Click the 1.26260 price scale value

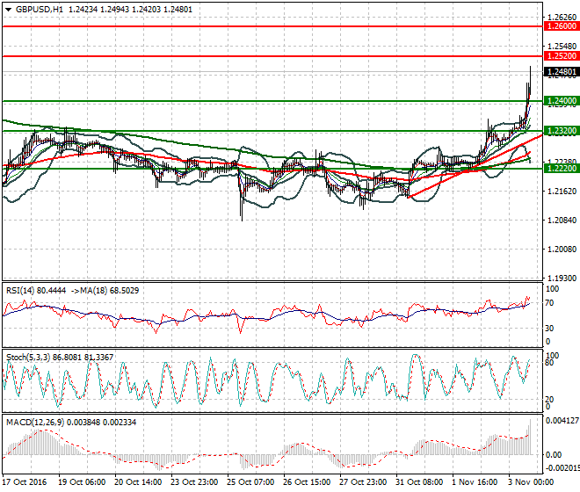point(562,17)
